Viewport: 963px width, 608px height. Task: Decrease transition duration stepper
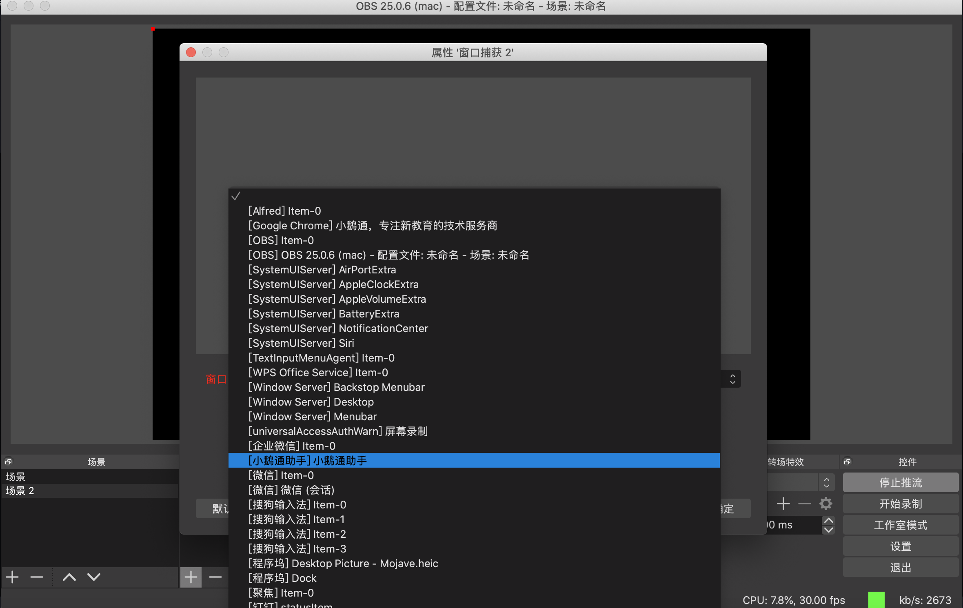[x=828, y=530]
